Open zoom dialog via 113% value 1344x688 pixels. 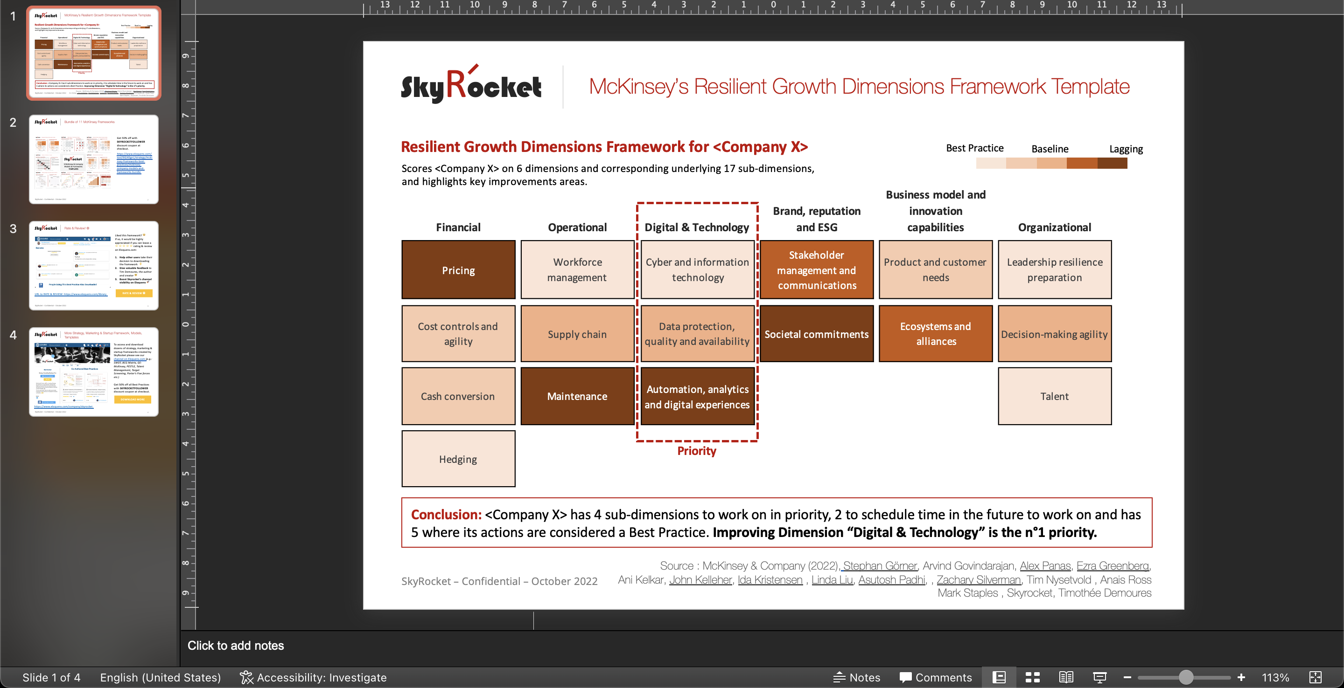pos(1275,677)
